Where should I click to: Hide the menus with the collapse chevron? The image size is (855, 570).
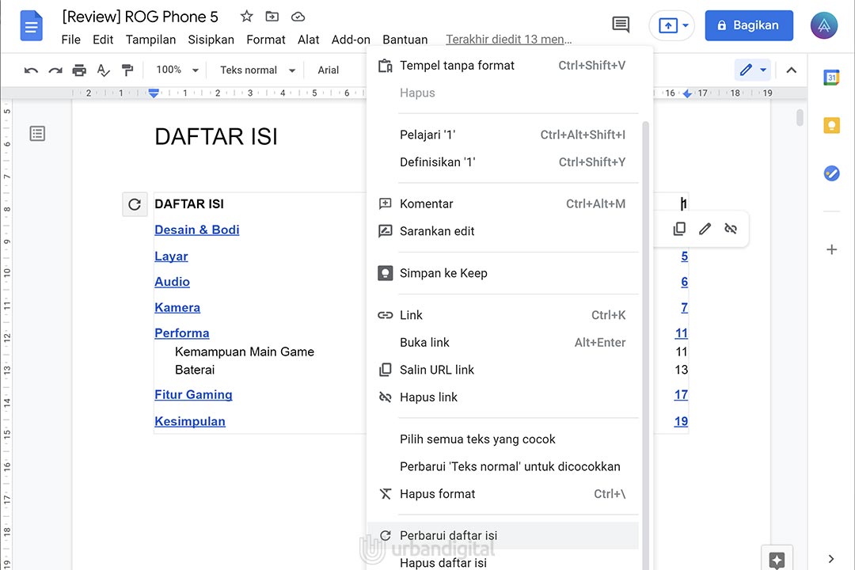click(791, 70)
